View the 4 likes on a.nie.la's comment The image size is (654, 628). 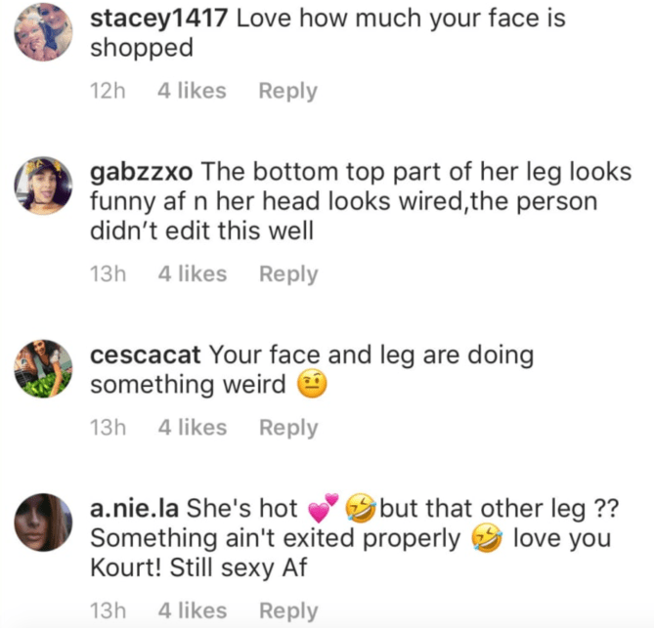pos(192,610)
